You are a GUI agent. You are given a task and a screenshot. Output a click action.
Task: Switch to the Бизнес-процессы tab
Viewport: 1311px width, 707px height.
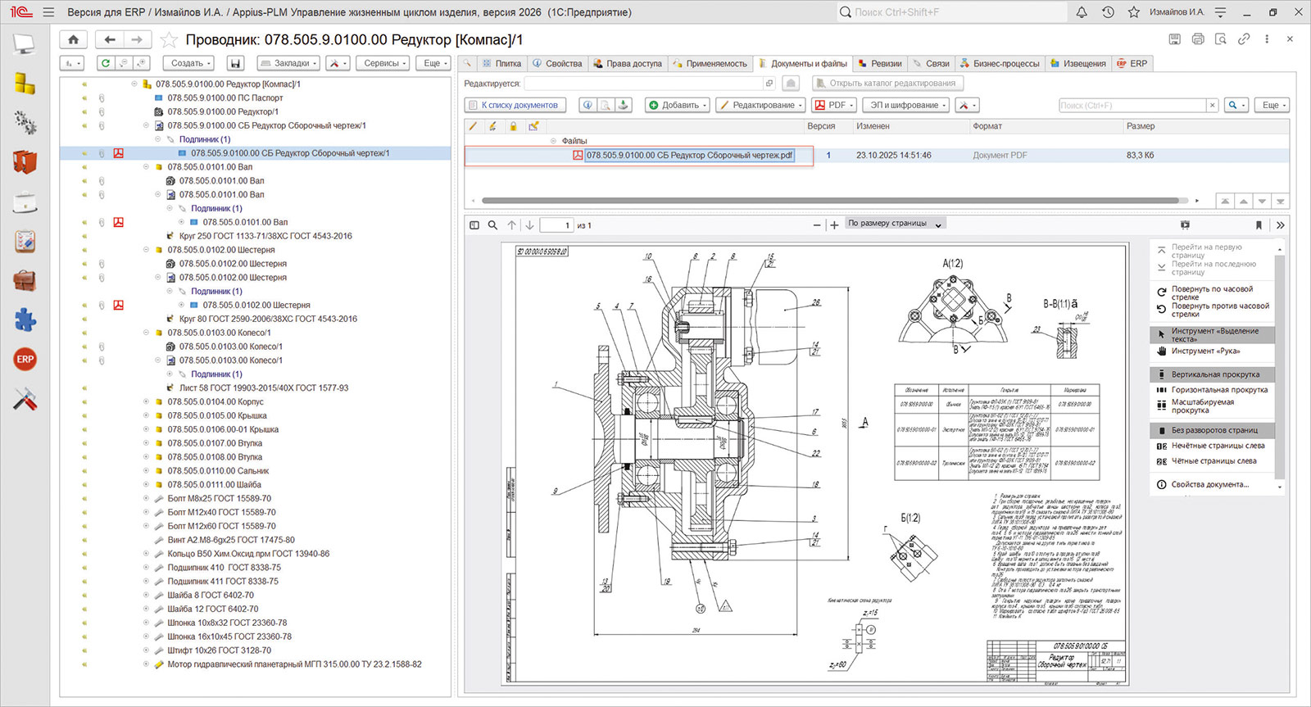click(1000, 63)
